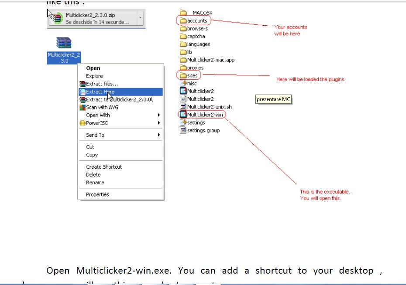Select the browsers folder name
406x285 pixels.
click(197, 28)
